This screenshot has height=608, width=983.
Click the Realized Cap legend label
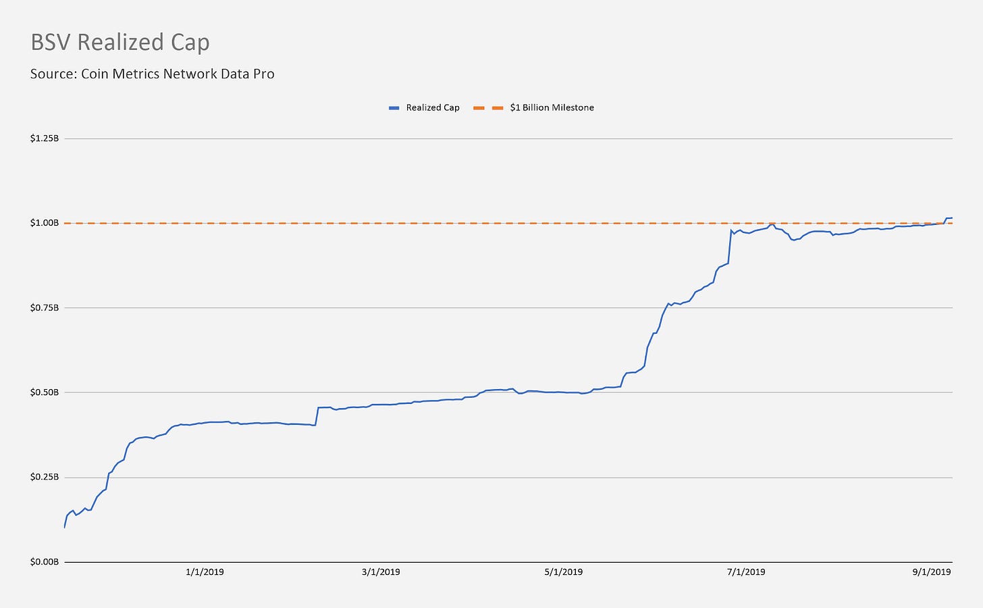[433, 108]
